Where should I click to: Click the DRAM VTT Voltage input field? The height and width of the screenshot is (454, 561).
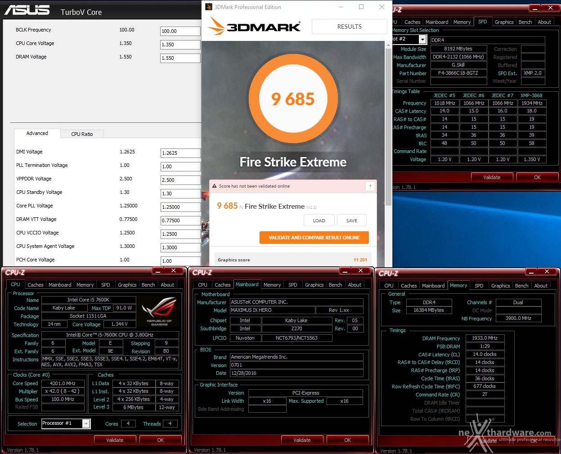tap(180, 220)
